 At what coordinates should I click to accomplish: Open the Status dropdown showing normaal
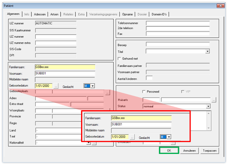tap(208, 106)
